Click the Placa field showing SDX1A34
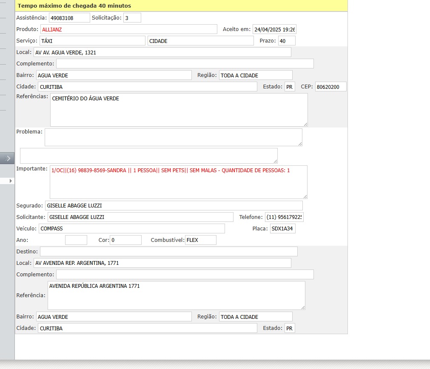Image resolution: width=430 pixels, height=369 pixels. [x=282, y=229]
